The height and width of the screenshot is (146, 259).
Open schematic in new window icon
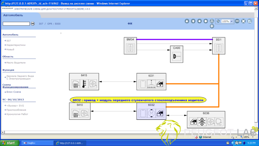(249, 21)
